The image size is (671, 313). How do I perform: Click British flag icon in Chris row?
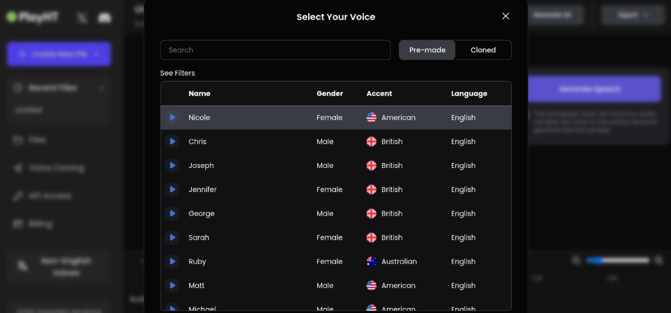tap(371, 142)
